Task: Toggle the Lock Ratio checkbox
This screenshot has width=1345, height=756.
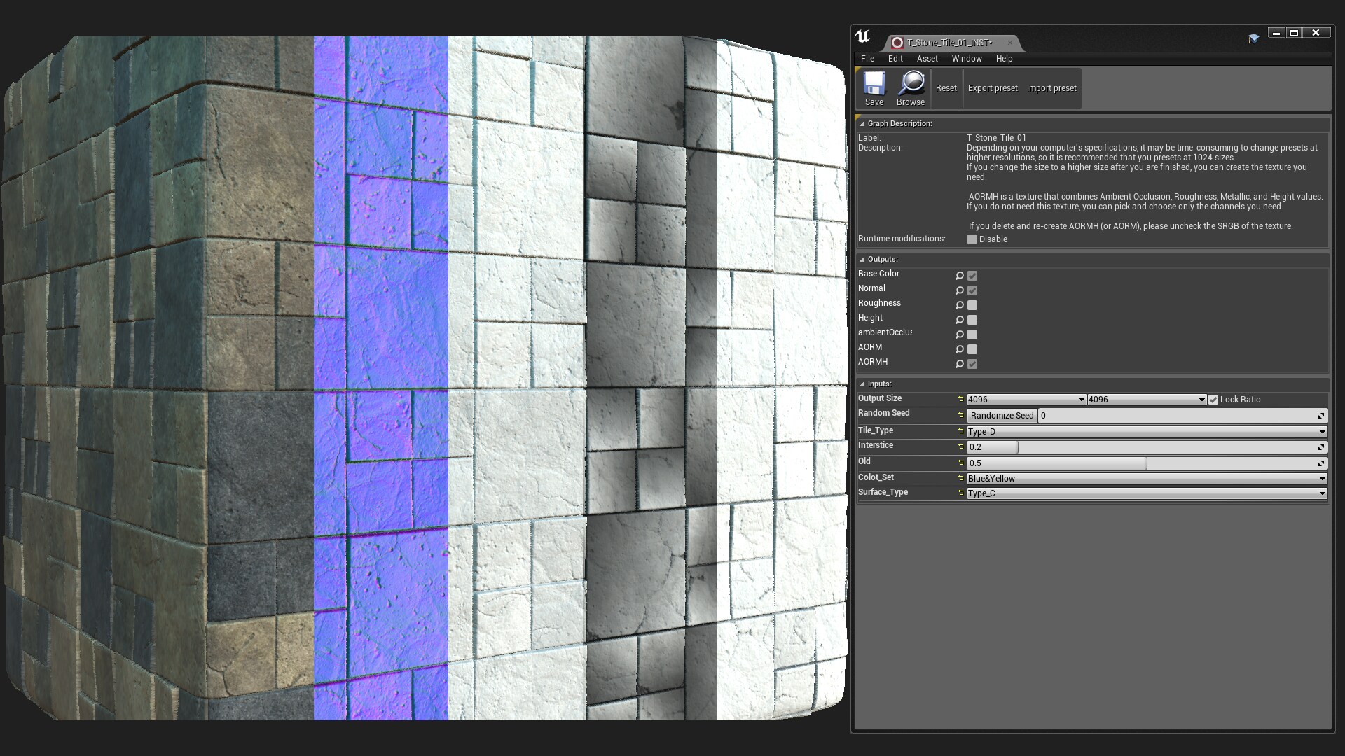Action: click(x=1213, y=400)
